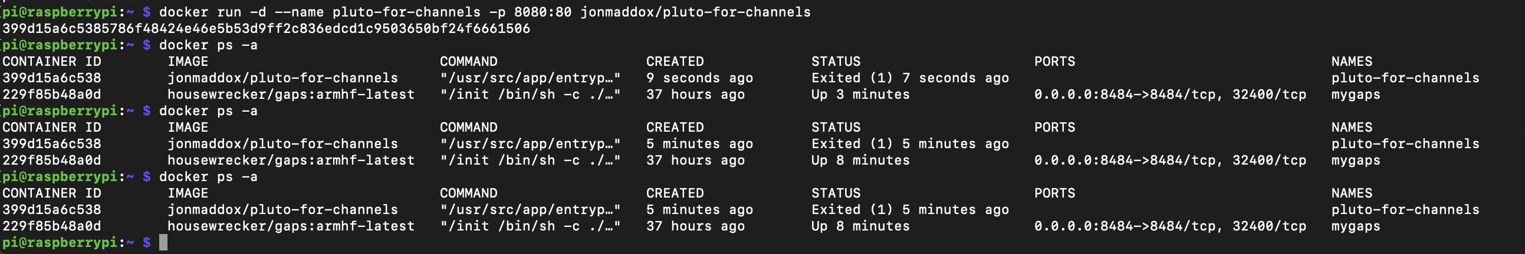Click the block cursor at the empty prompt
The width and height of the screenshot is (1525, 254).
click(163, 242)
